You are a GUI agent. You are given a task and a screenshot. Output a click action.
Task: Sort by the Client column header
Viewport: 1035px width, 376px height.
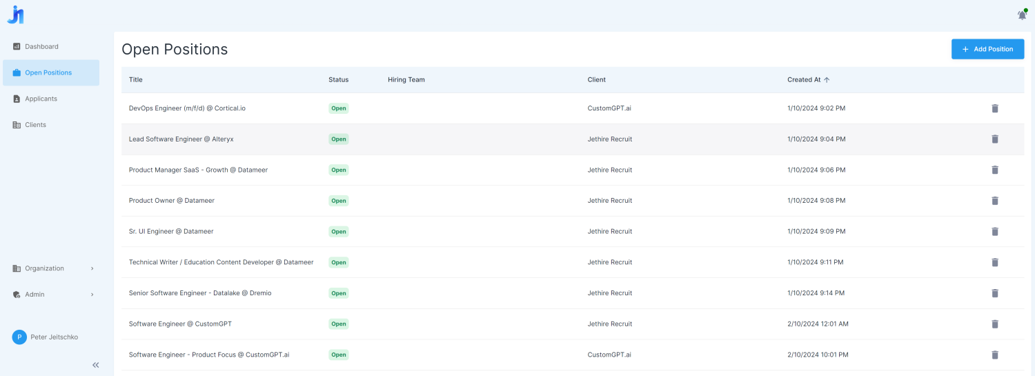[x=597, y=80]
